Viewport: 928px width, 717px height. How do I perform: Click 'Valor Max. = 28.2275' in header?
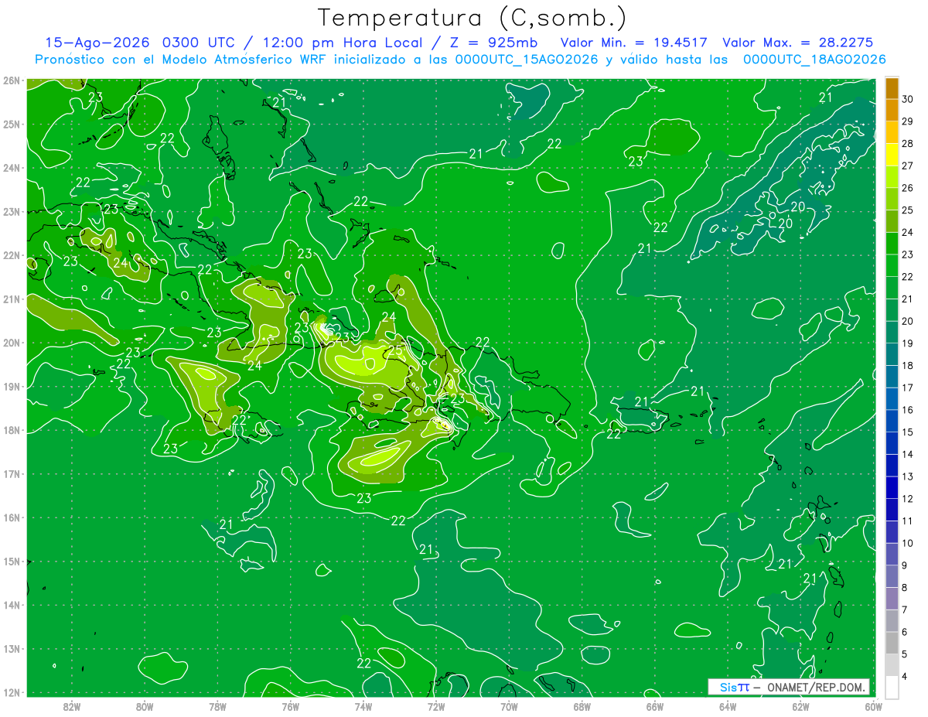point(798,43)
